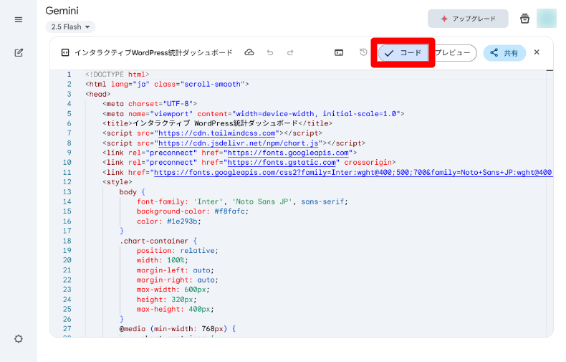Open version history clock icon
This screenshot has height=362, width=566.
[363, 52]
